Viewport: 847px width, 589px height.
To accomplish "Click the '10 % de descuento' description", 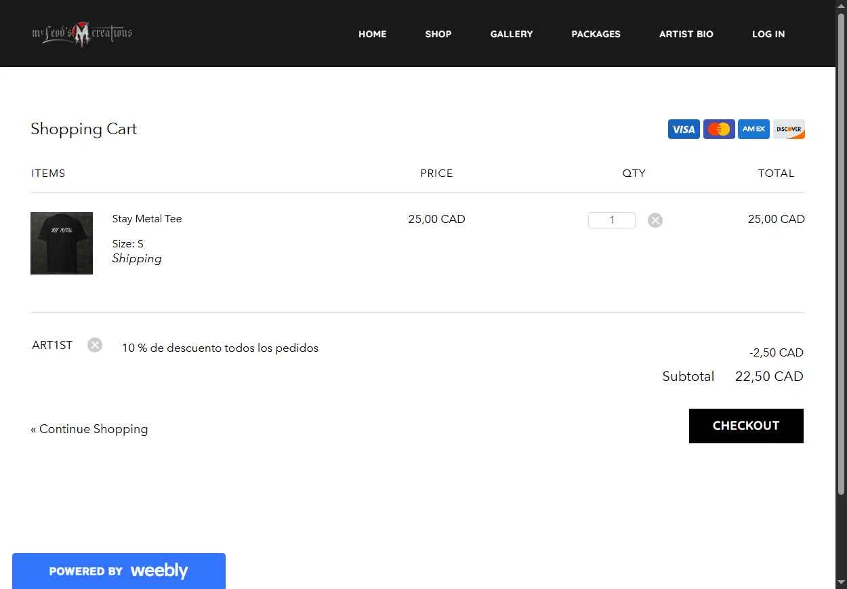I will click(220, 348).
